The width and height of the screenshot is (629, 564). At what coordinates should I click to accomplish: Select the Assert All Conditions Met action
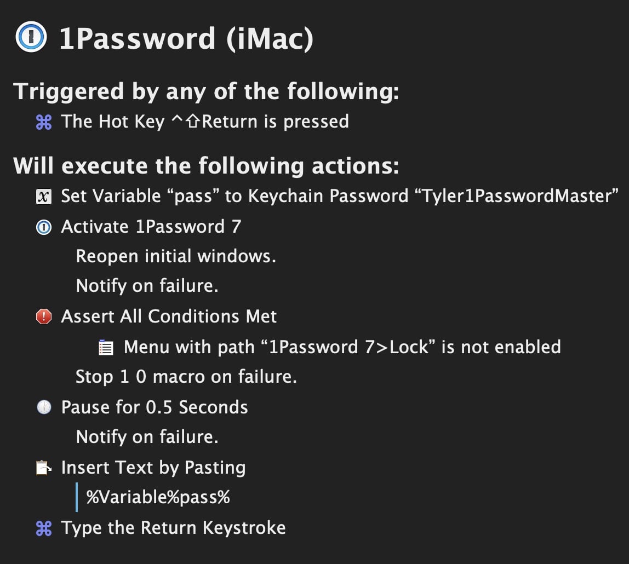[169, 316]
